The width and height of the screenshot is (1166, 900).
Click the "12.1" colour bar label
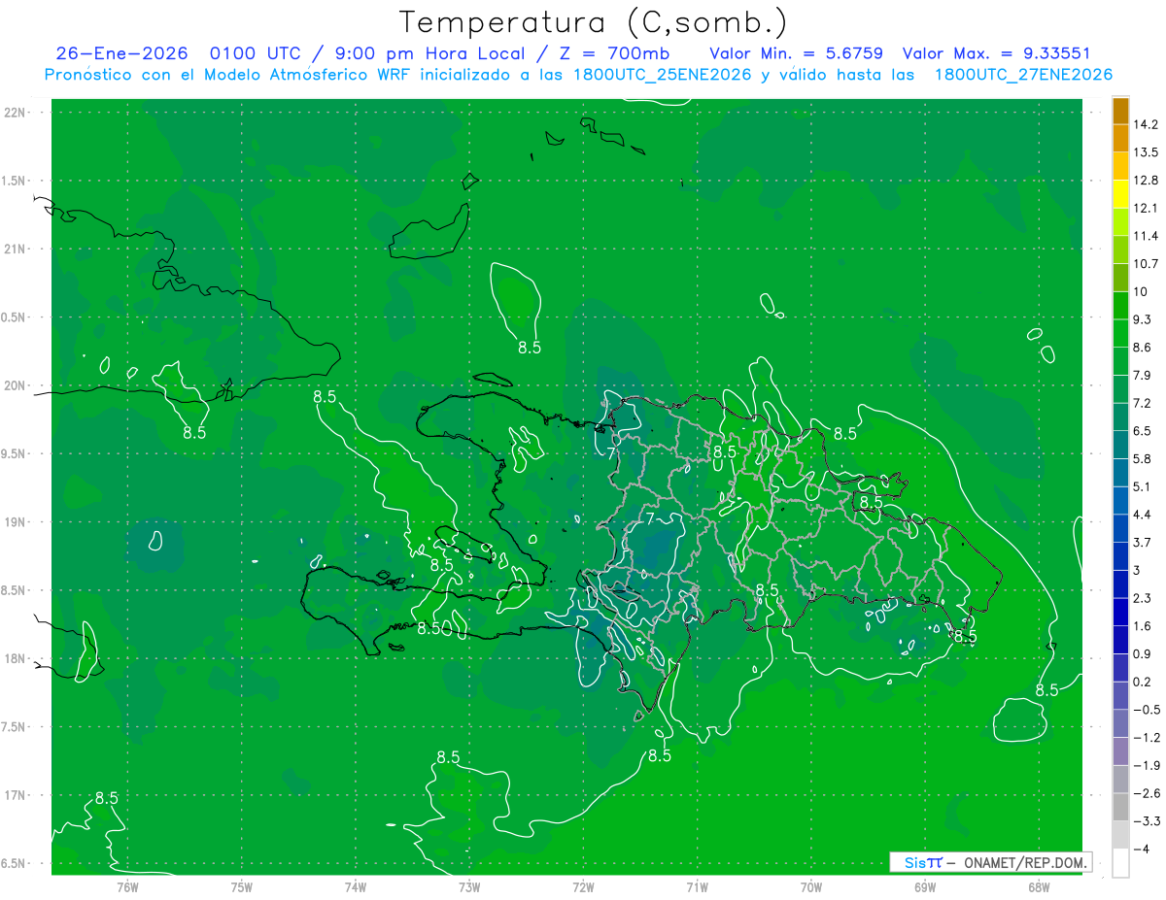click(x=1147, y=208)
